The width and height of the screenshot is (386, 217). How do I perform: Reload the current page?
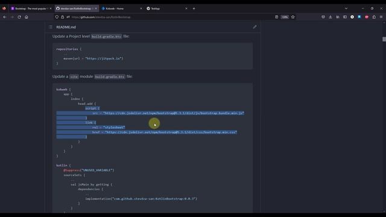[x=19, y=17]
